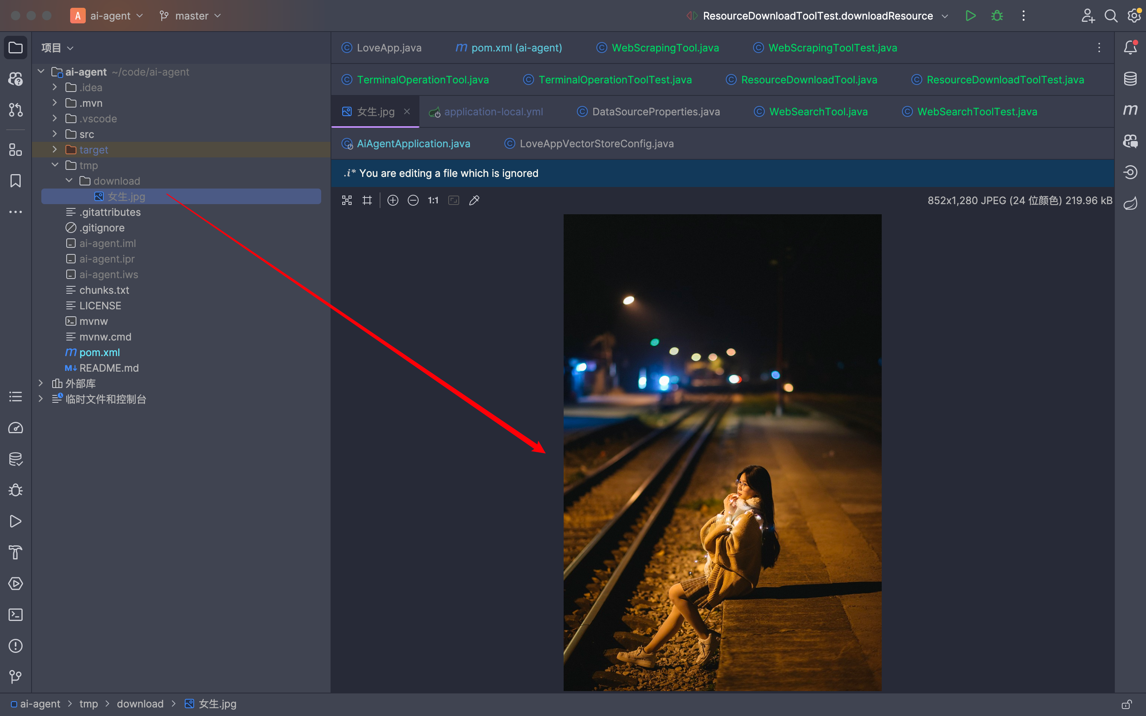1146x716 pixels.
Task: Open the Profiler tool window
Action: click(x=16, y=428)
